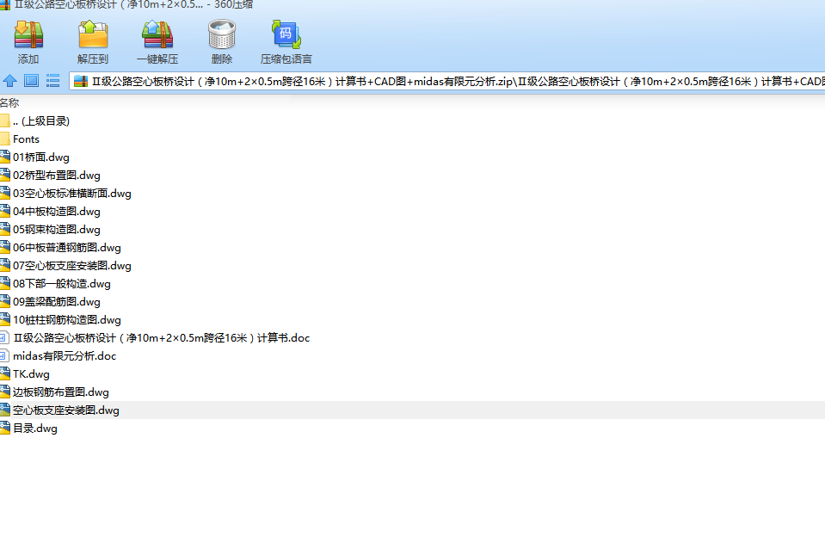
Task: Select file 03空心板标准横断面.dwg
Action: click(x=72, y=193)
